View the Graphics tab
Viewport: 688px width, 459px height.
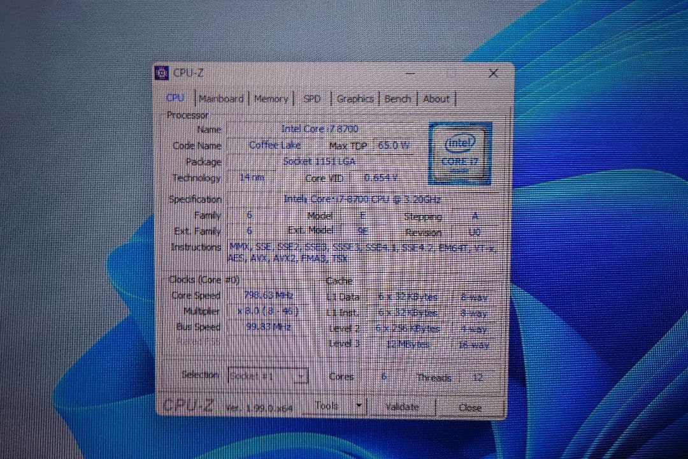[354, 98]
